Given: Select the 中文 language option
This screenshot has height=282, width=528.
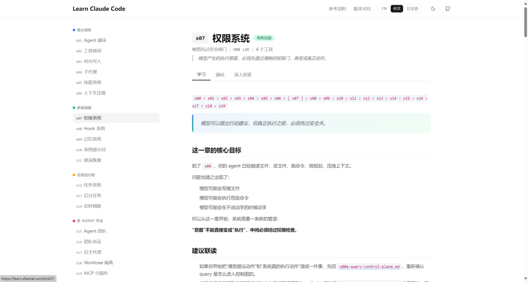Looking at the screenshot, I should click(396, 8).
